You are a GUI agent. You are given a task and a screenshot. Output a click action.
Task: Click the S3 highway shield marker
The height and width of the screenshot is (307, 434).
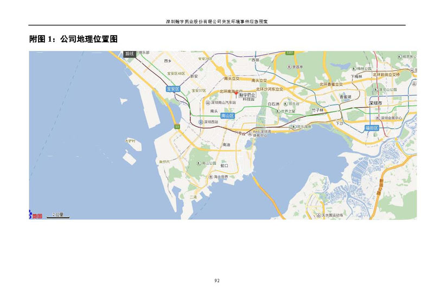[177, 127]
